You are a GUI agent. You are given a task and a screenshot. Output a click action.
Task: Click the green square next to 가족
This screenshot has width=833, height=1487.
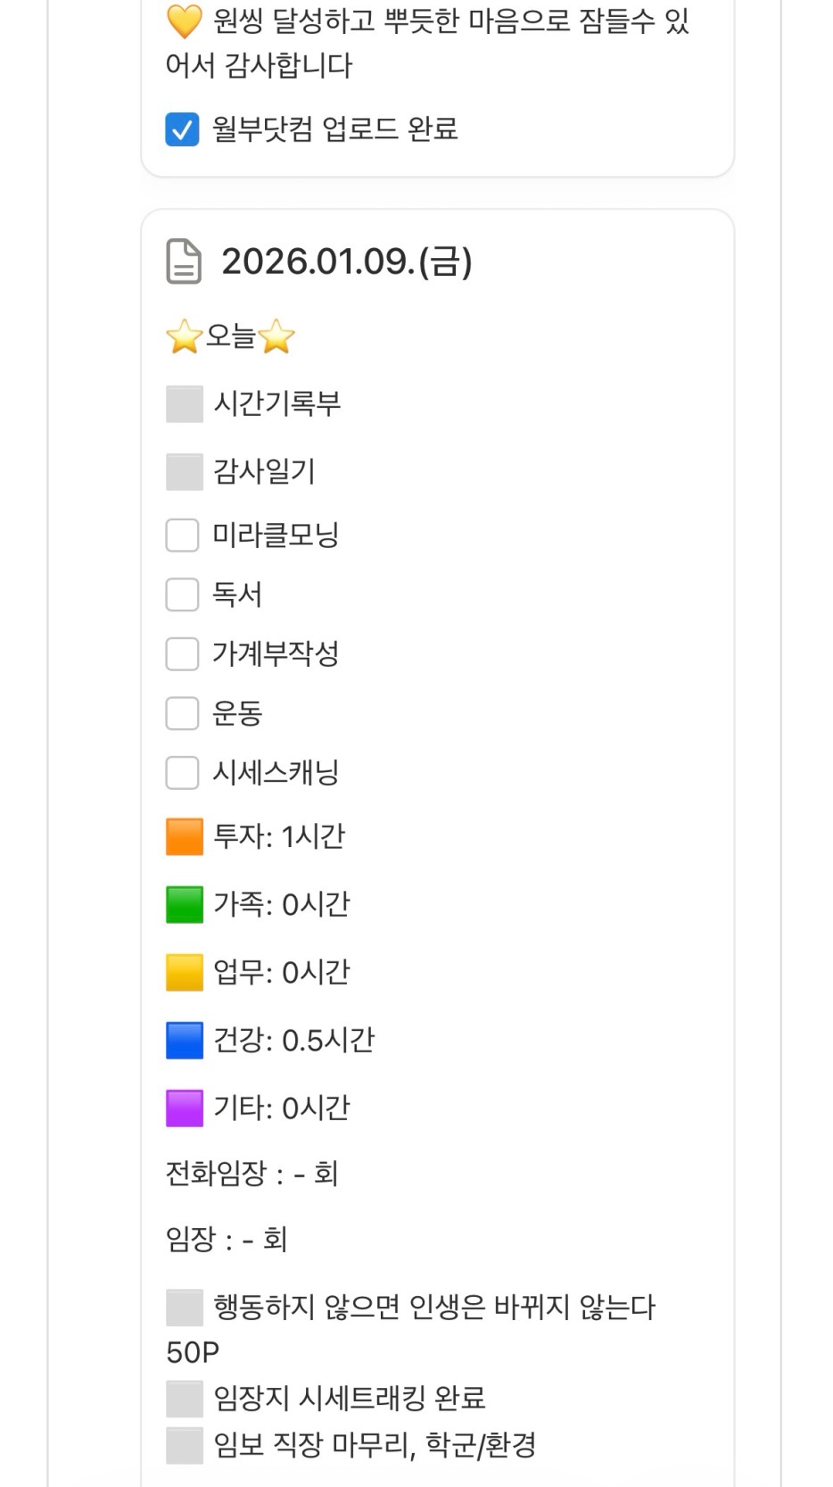(x=185, y=905)
